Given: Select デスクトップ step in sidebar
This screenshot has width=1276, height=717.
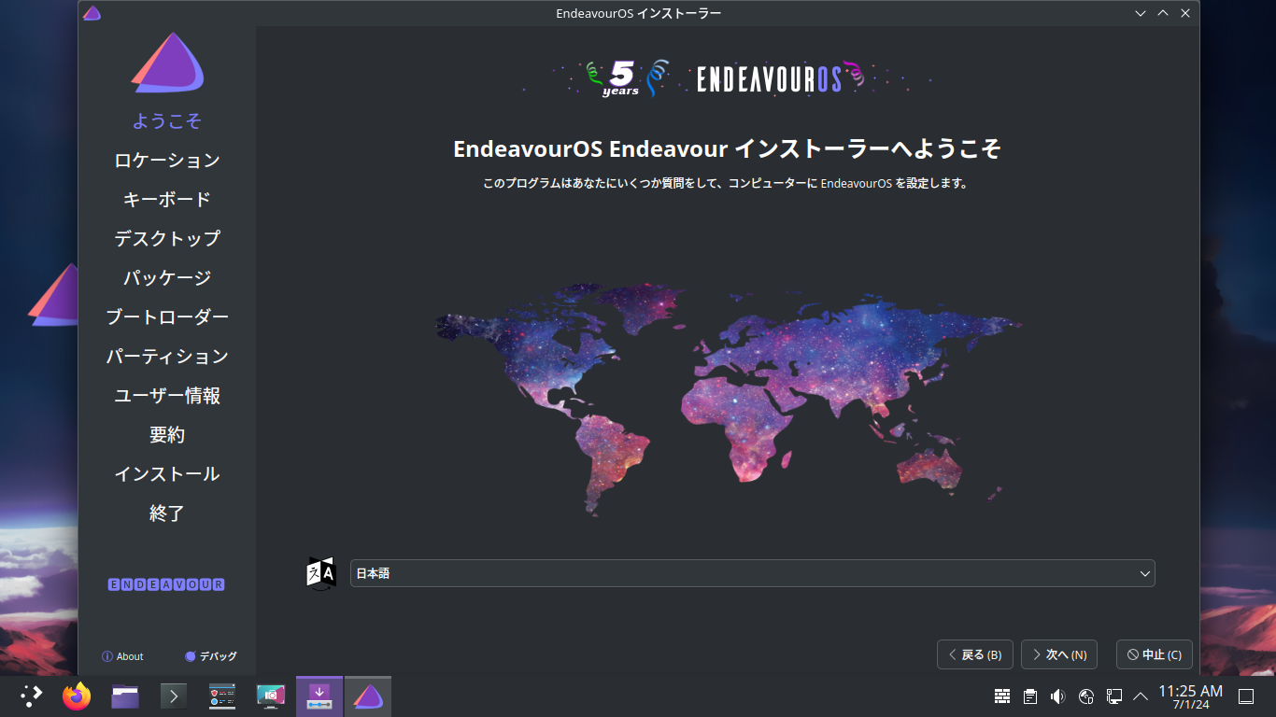Looking at the screenshot, I should tap(167, 239).
